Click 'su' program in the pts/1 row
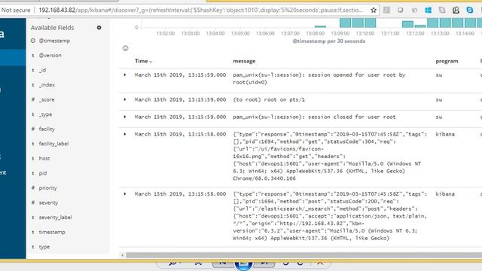 pos(439,99)
